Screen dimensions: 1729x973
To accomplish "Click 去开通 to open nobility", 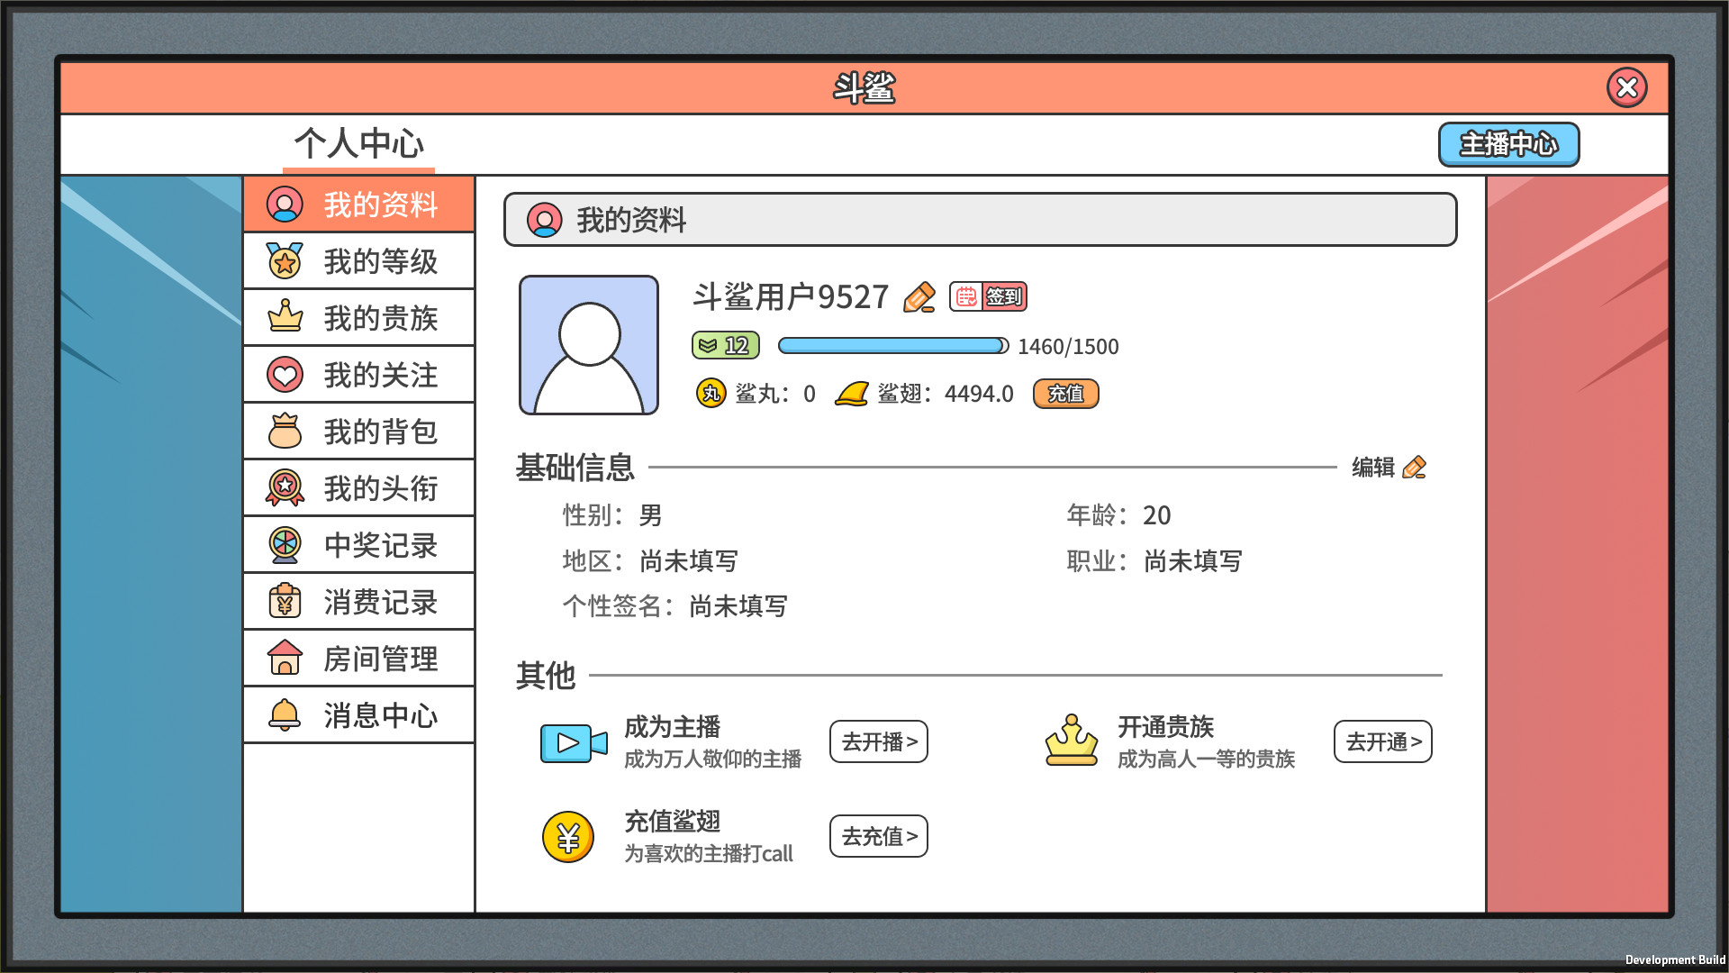I will tap(1382, 741).
